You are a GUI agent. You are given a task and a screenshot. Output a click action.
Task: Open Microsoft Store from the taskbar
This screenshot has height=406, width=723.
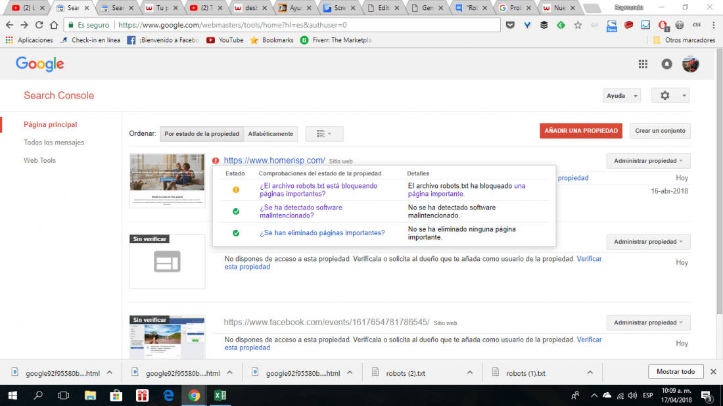pyautogui.click(x=116, y=395)
